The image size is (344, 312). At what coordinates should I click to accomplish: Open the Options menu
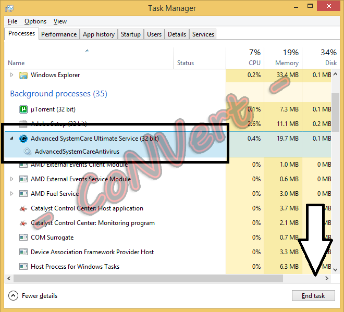[35, 21]
